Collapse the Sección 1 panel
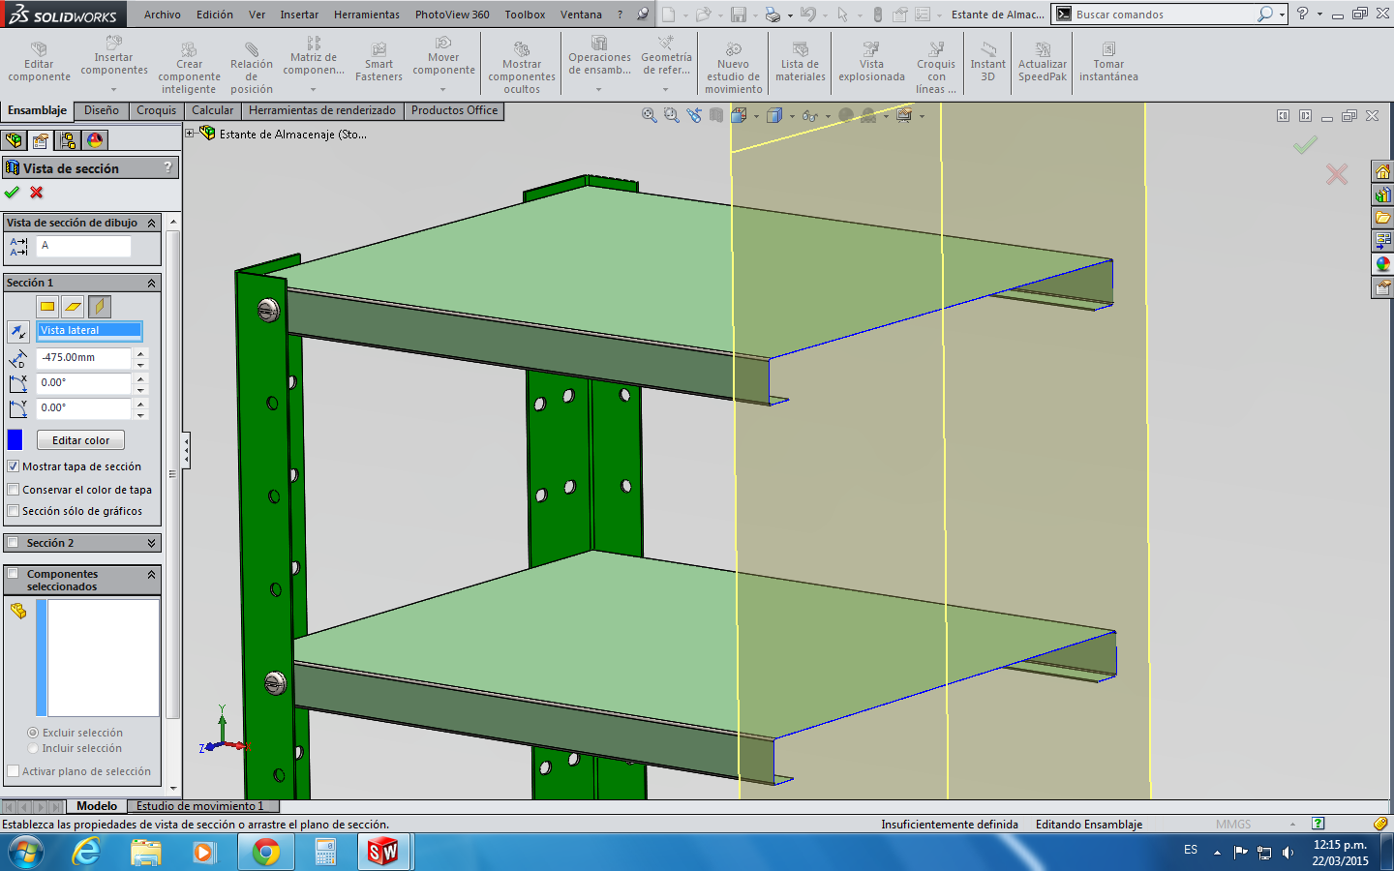 pos(151,283)
